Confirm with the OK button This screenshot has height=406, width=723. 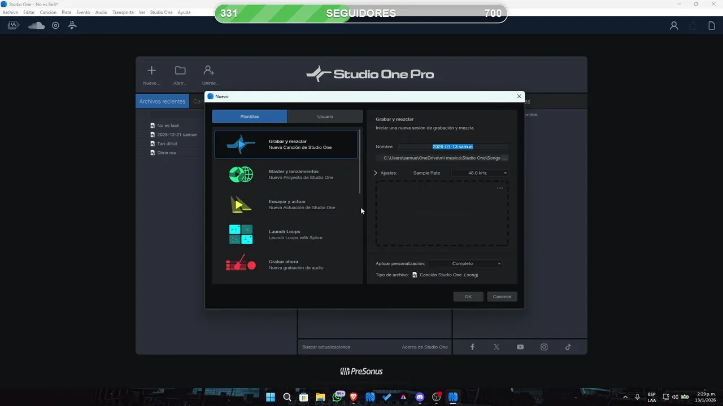(x=468, y=297)
